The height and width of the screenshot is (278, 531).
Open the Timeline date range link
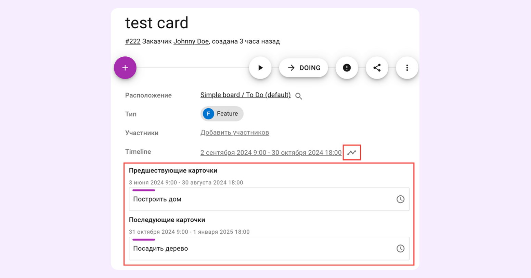point(271,153)
